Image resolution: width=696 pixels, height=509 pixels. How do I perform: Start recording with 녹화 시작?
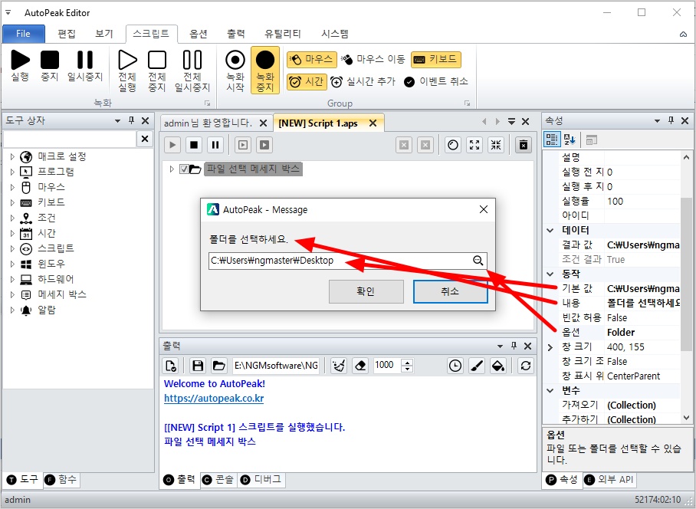tap(235, 71)
